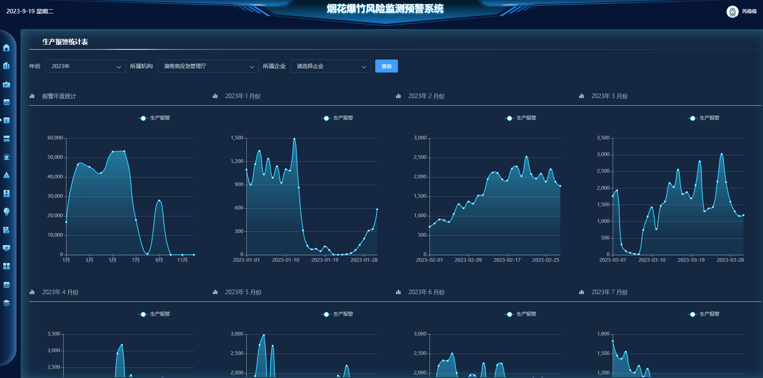The image size is (763, 378).
Task: Open the building icon in sidebar
Action: coord(6,66)
